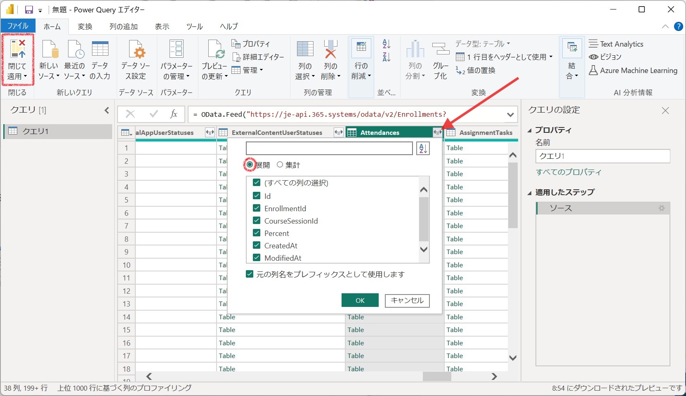Click Choose Columns (列の選択) icon

305,49
